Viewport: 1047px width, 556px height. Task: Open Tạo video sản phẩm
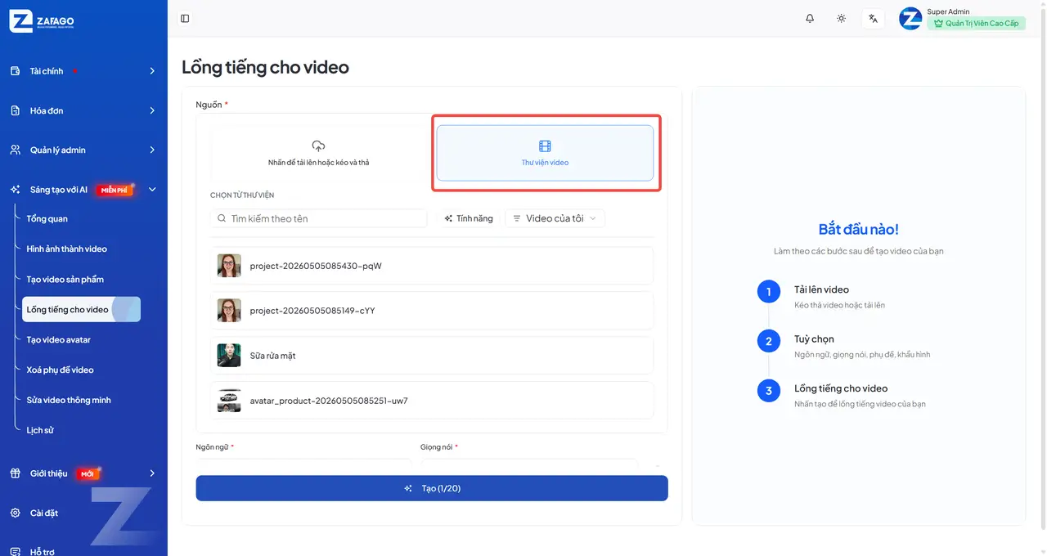65,279
